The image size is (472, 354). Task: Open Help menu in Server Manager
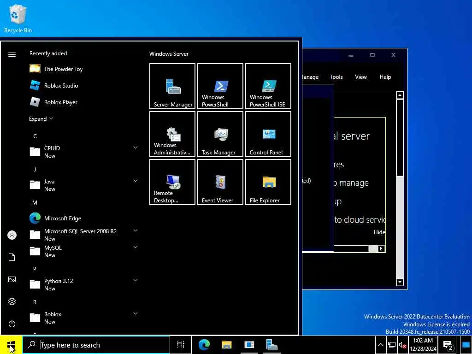(x=385, y=77)
